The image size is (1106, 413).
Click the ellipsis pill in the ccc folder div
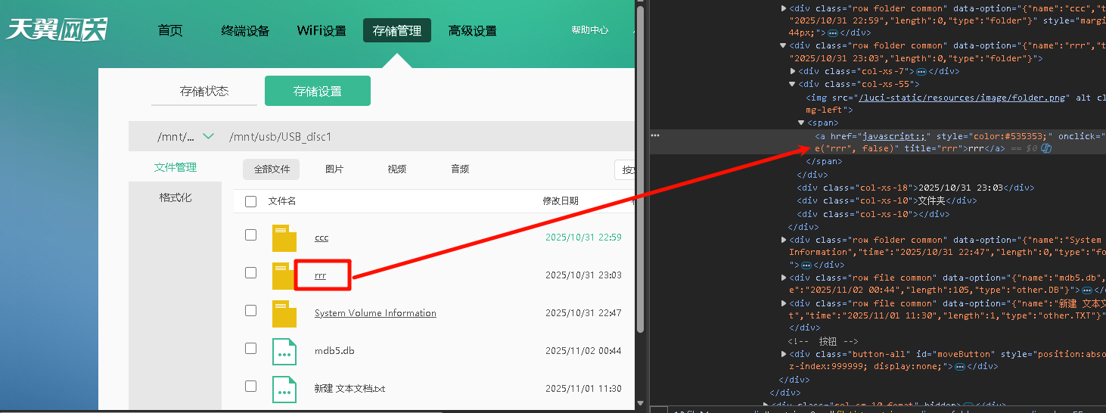click(833, 33)
